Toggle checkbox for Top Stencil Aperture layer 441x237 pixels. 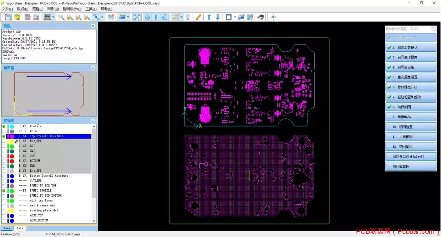coord(4,136)
